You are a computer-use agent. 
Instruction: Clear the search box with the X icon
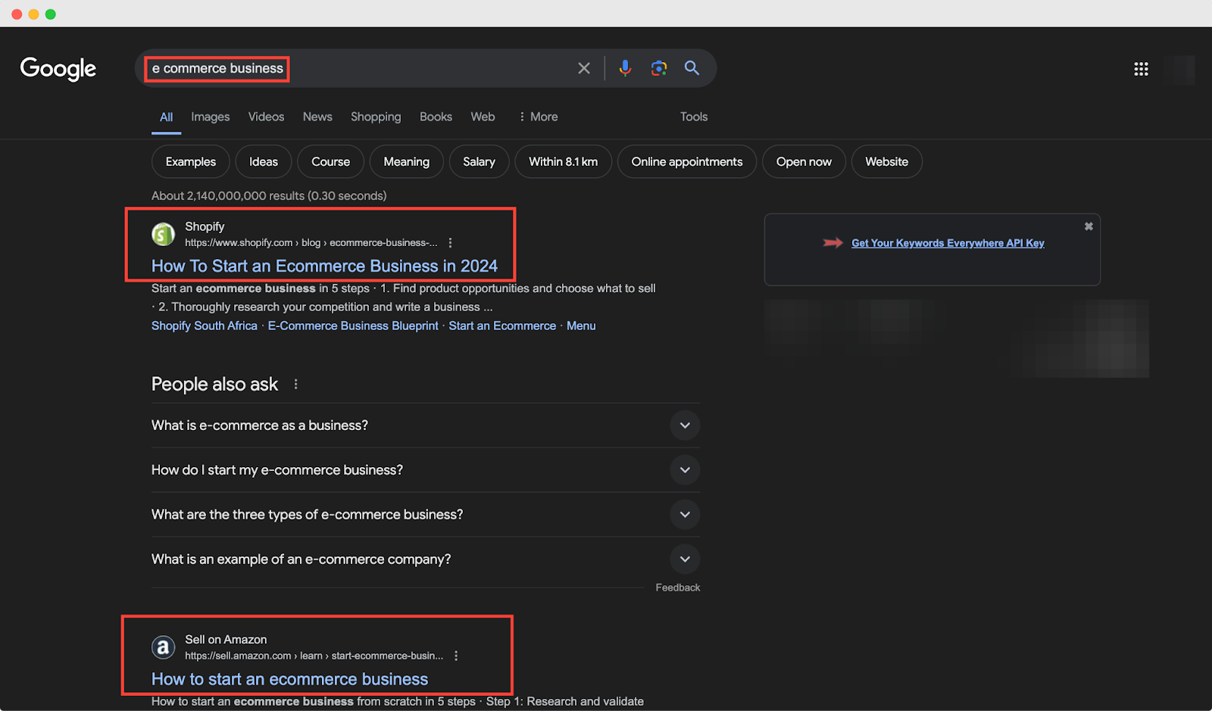584,68
